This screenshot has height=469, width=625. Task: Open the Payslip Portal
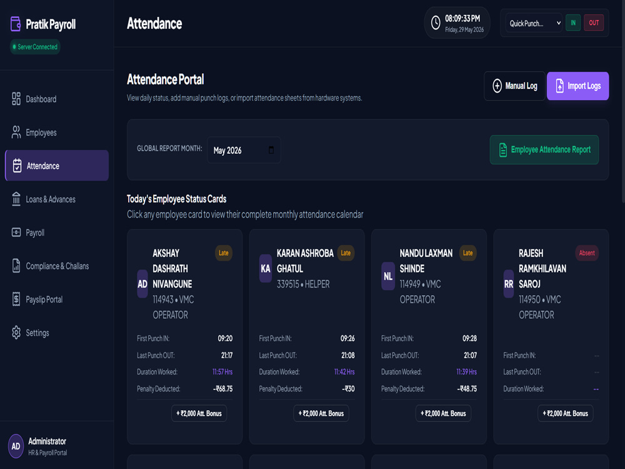click(x=57, y=299)
